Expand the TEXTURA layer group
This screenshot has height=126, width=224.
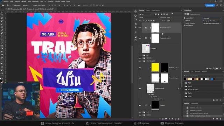142,58
